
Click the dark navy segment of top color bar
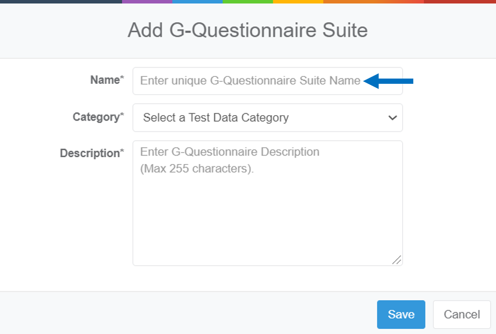(61, 2)
